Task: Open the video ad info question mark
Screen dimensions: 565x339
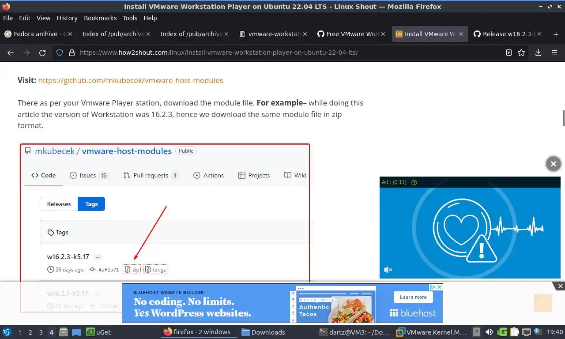Action: pos(414,182)
